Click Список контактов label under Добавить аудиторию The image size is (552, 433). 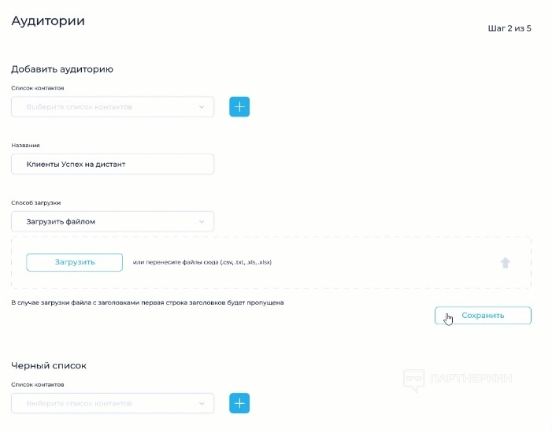[37, 88]
